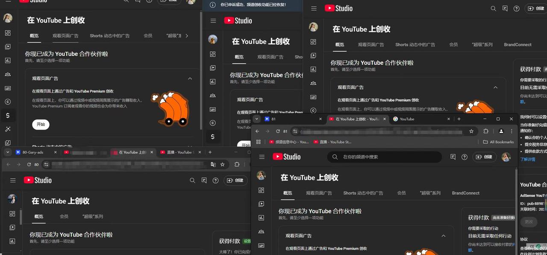Screen dimensions: 547x255
Task: Click back arrow in the 80 browser window
Action: (x=7, y=164)
